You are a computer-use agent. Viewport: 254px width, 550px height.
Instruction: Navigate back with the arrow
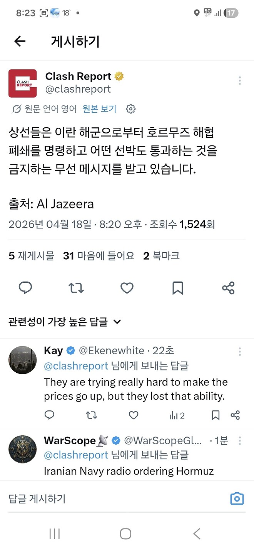pyautogui.click(x=19, y=41)
